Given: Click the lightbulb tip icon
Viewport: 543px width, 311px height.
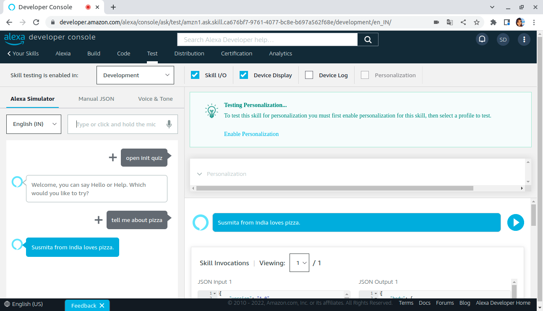Looking at the screenshot, I should pos(211,110).
